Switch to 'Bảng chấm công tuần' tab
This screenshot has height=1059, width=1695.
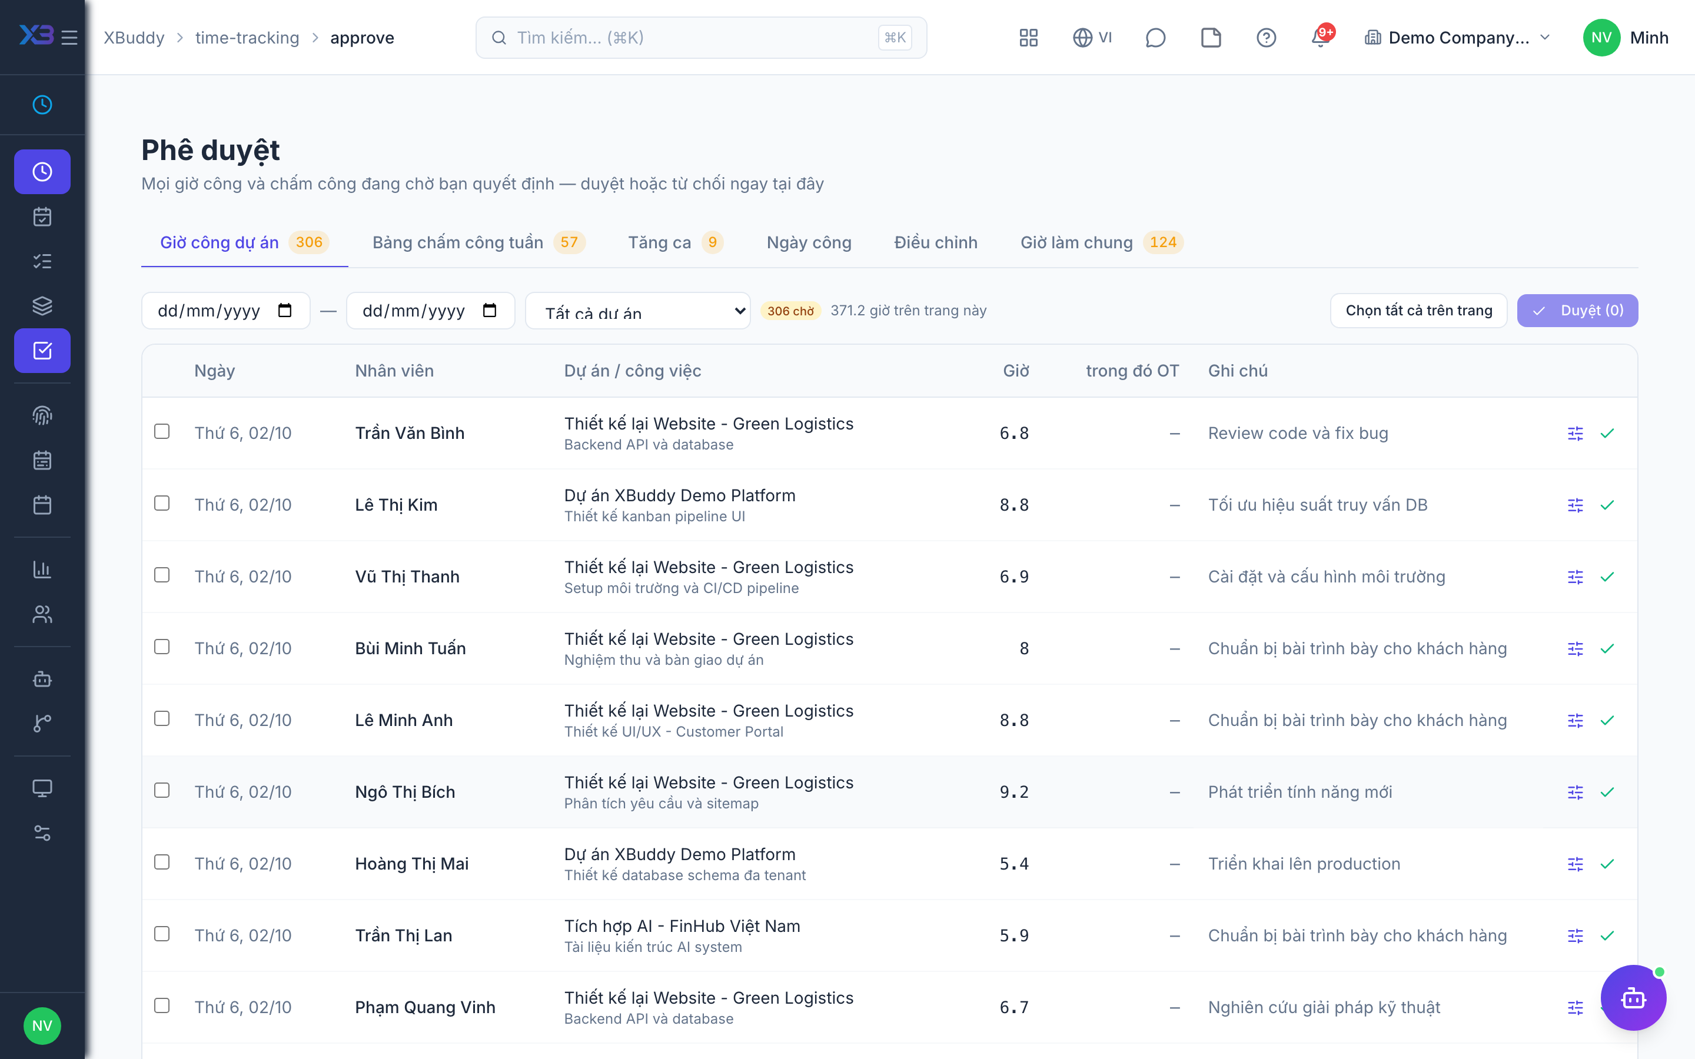[x=478, y=242]
